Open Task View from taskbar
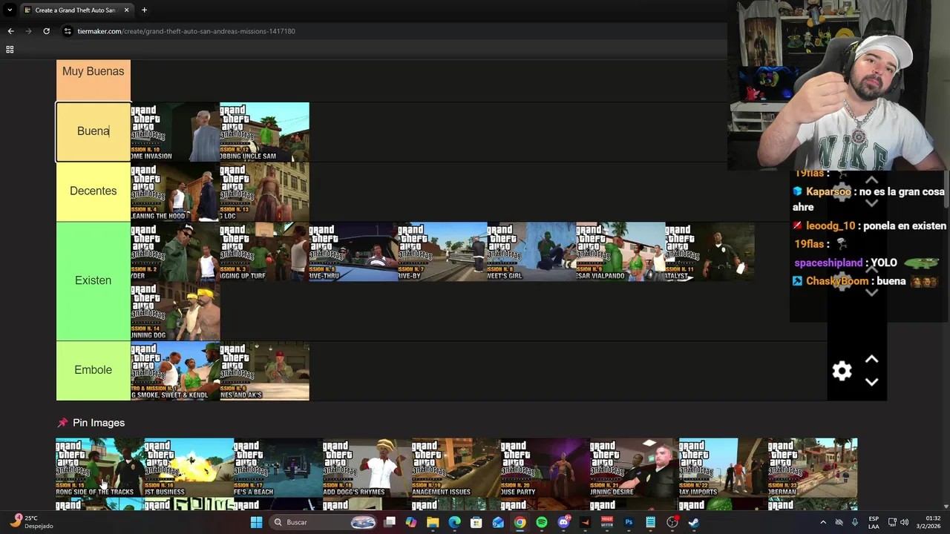This screenshot has height=534, width=950. click(x=390, y=522)
